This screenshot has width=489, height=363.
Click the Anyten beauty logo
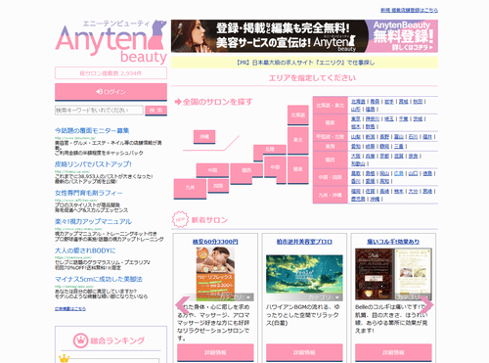pyautogui.click(x=111, y=42)
